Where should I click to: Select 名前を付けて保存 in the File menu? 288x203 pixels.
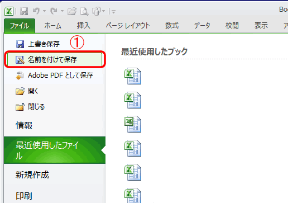tap(55, 59)
